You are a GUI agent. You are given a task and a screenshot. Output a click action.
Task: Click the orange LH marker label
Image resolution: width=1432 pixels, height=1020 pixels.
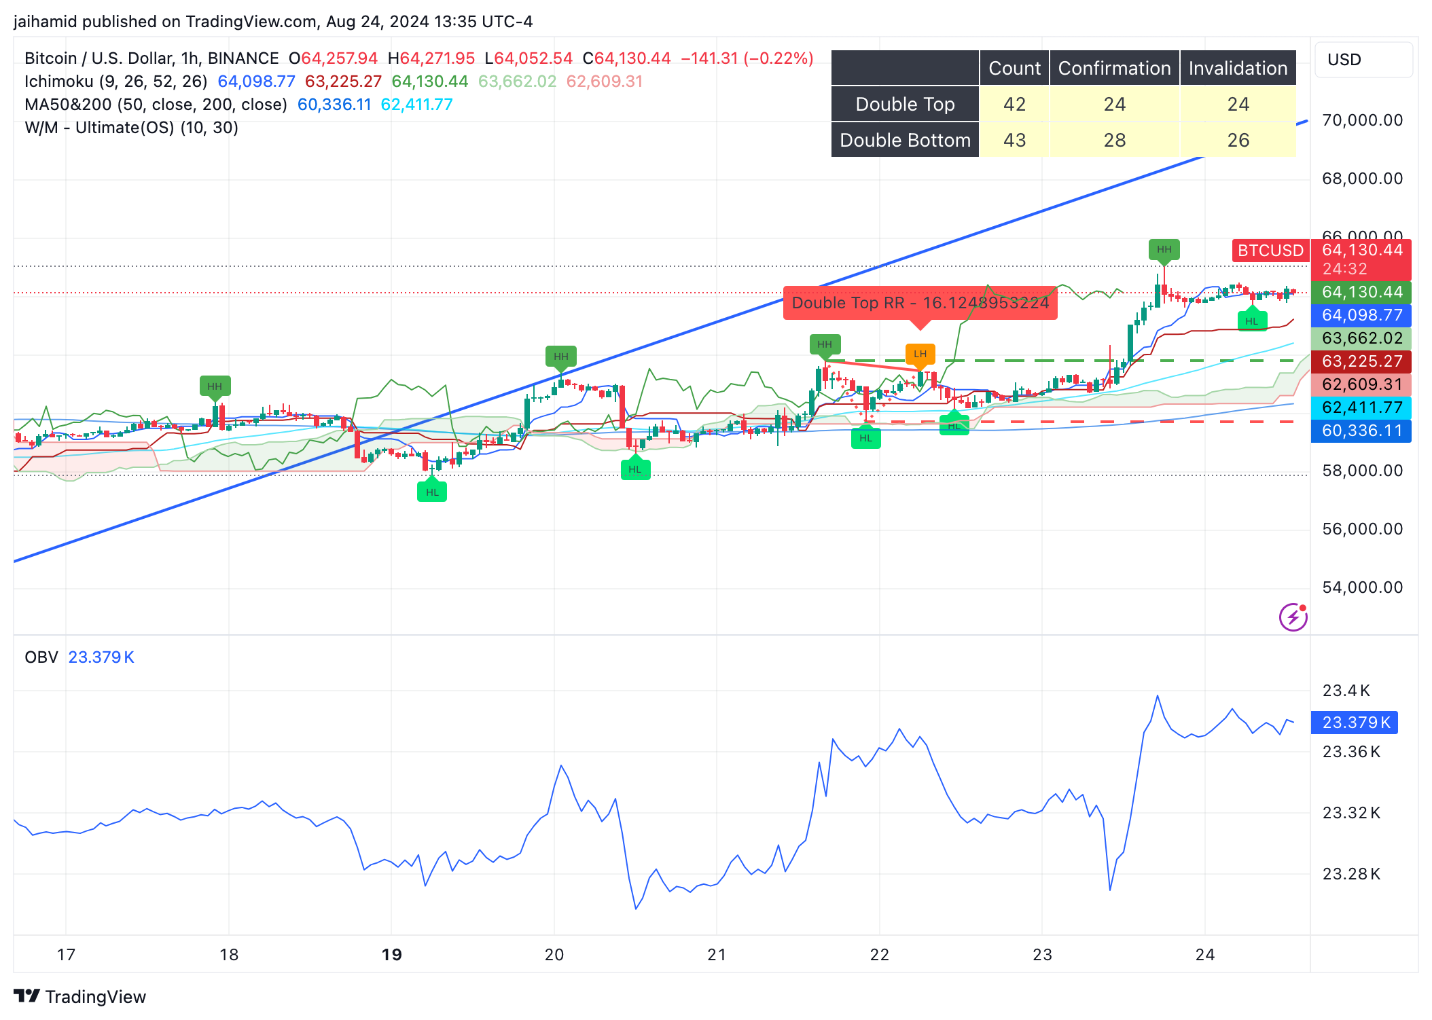(920, 354)
